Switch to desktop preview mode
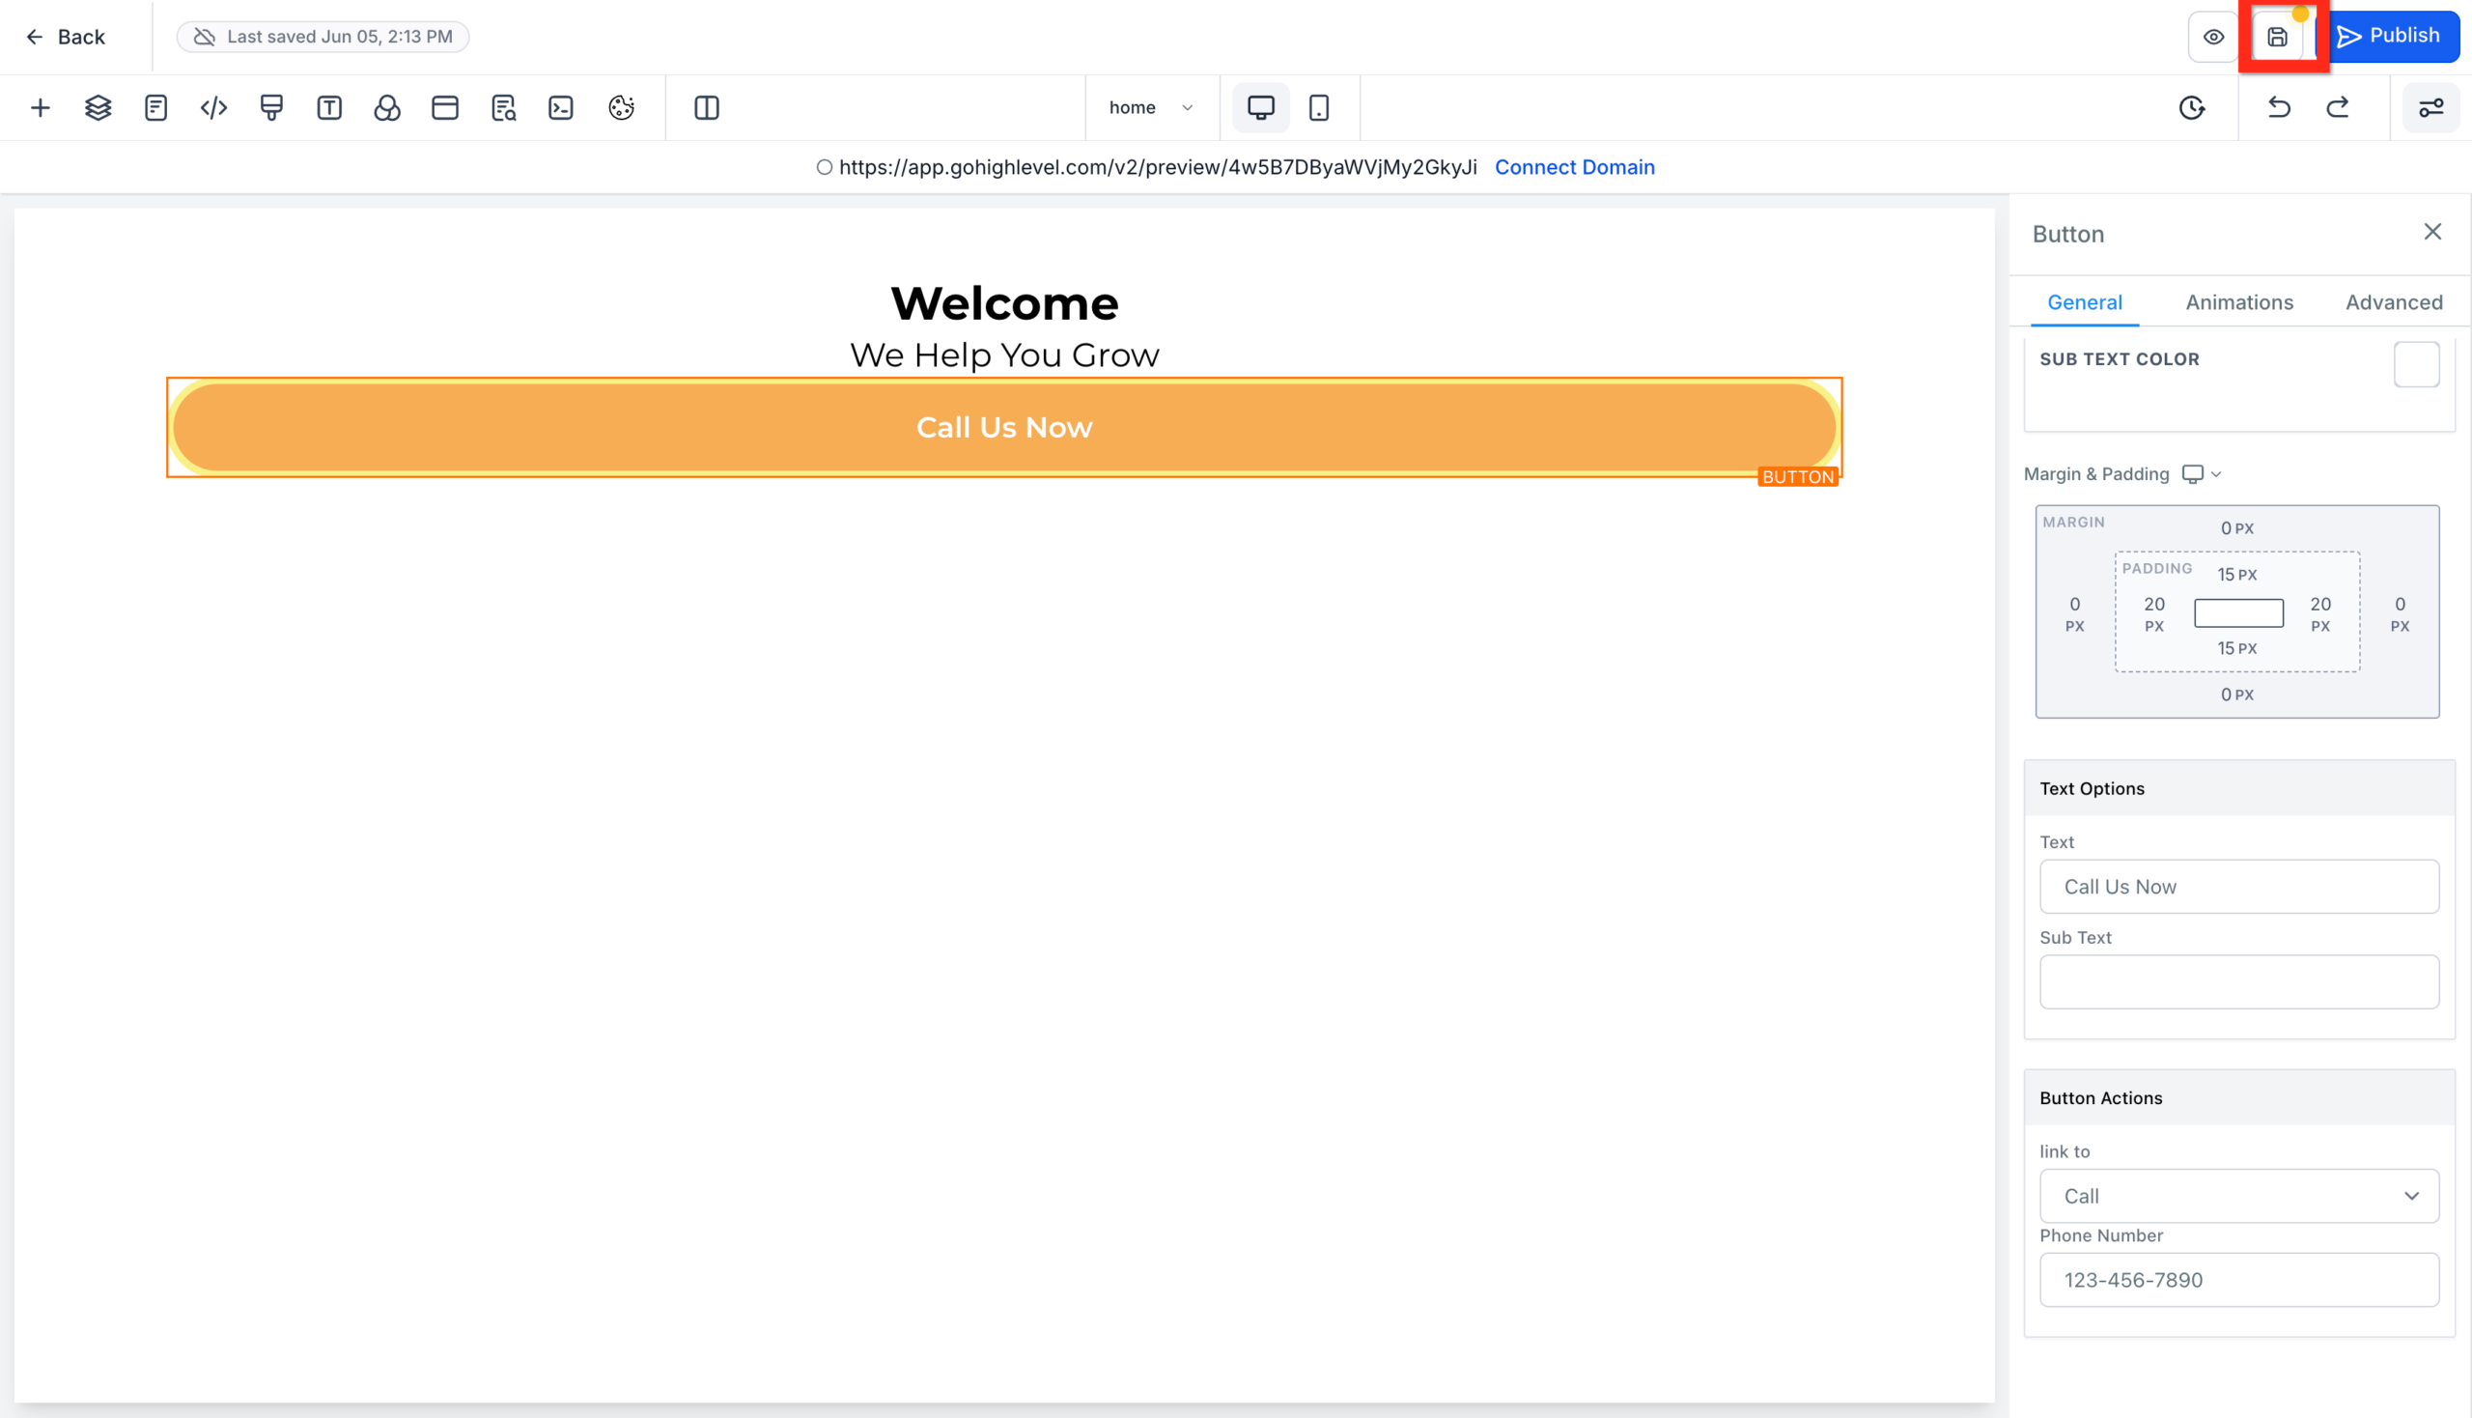This screenshot has height=1418, width=2472. 1261,107
